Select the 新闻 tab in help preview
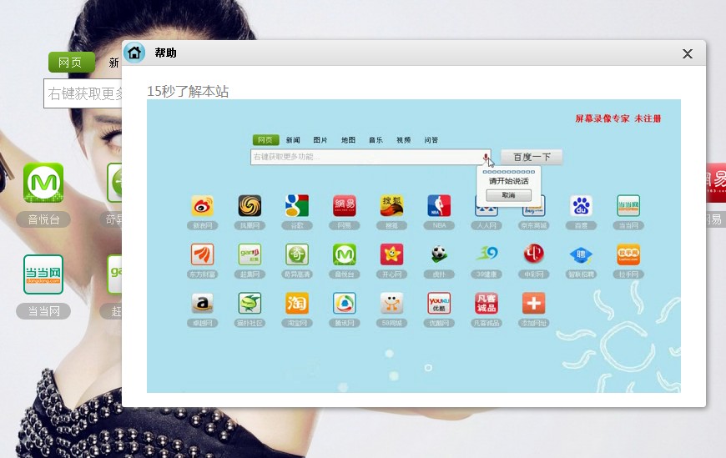Screen dimensions: 726x458 click(293, 140)
